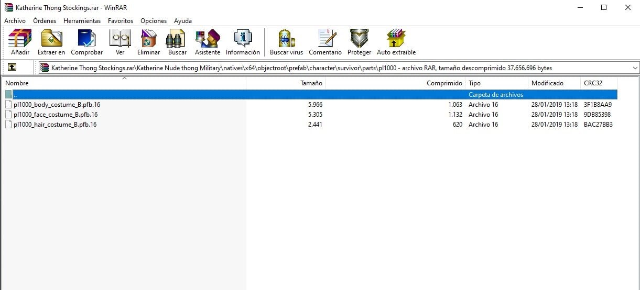Sort by Tamaño column header
Viewport: 640px width, 290px height.
[x=286, y=83]
